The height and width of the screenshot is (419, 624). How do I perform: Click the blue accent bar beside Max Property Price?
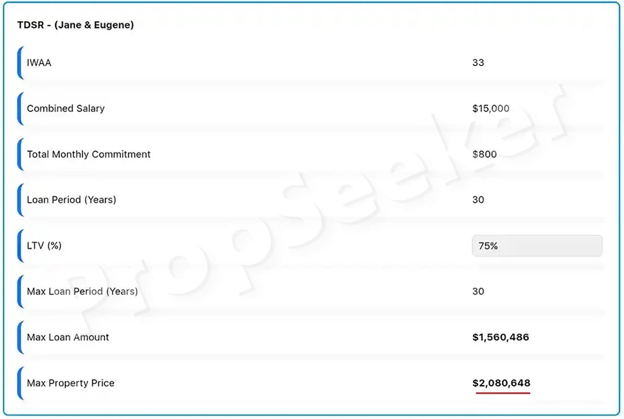click(x=20, y=383)
